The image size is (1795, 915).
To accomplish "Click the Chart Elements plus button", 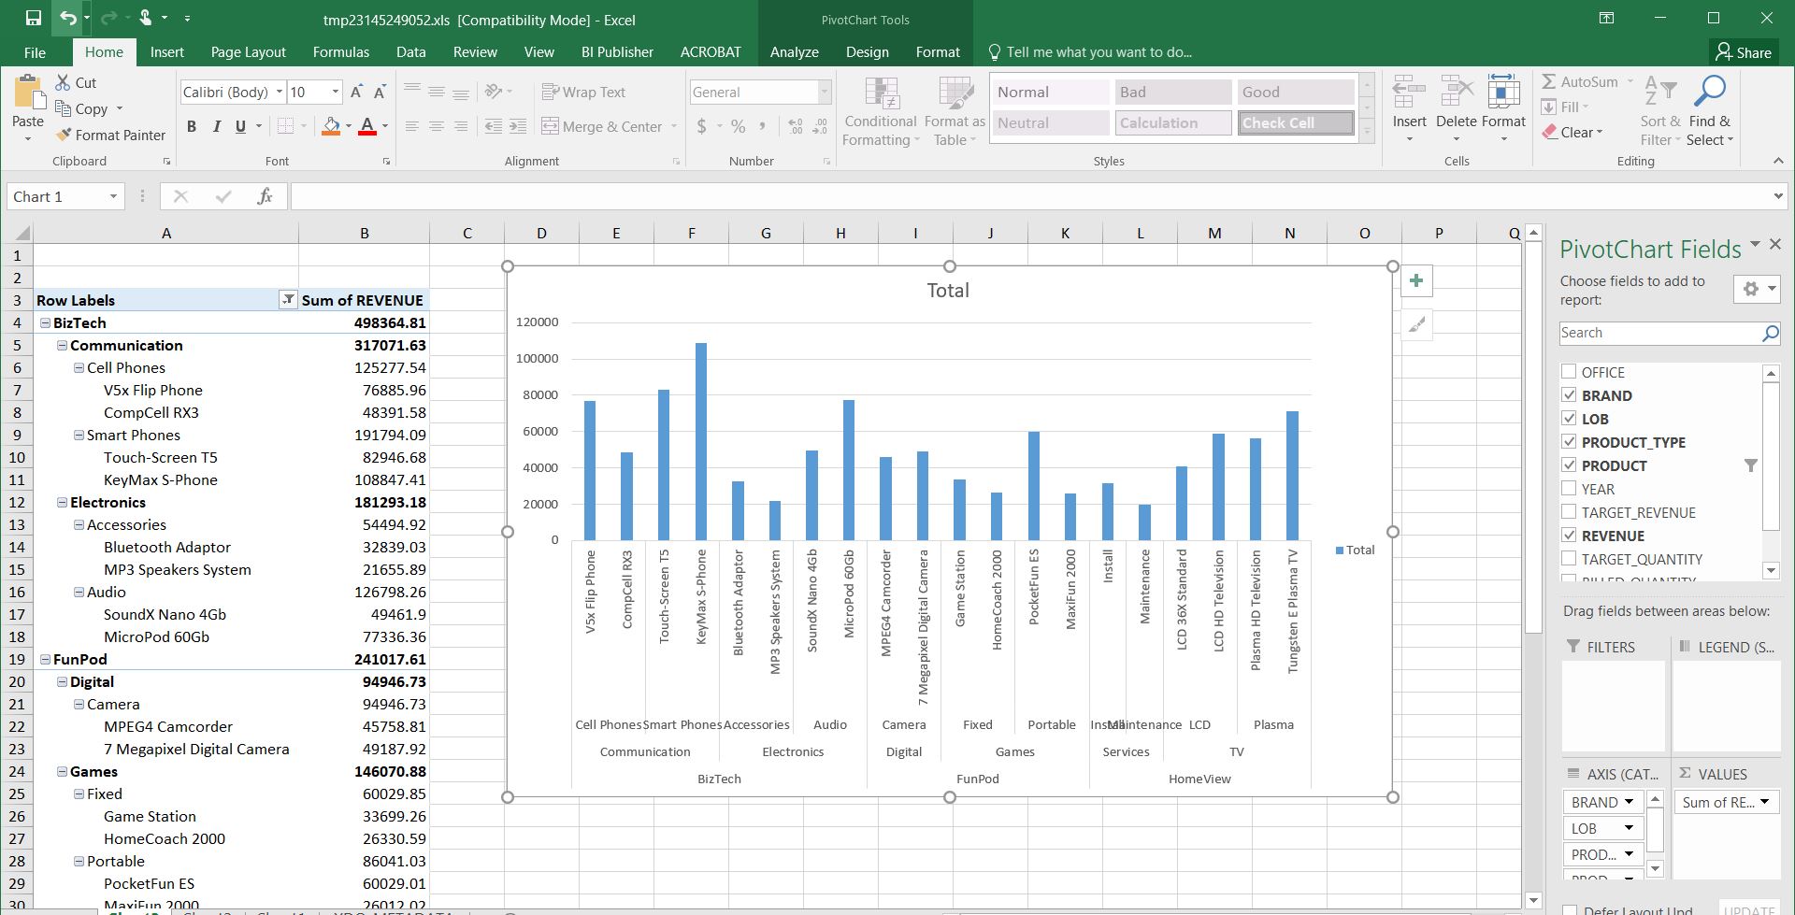I will pos(1416,281).
